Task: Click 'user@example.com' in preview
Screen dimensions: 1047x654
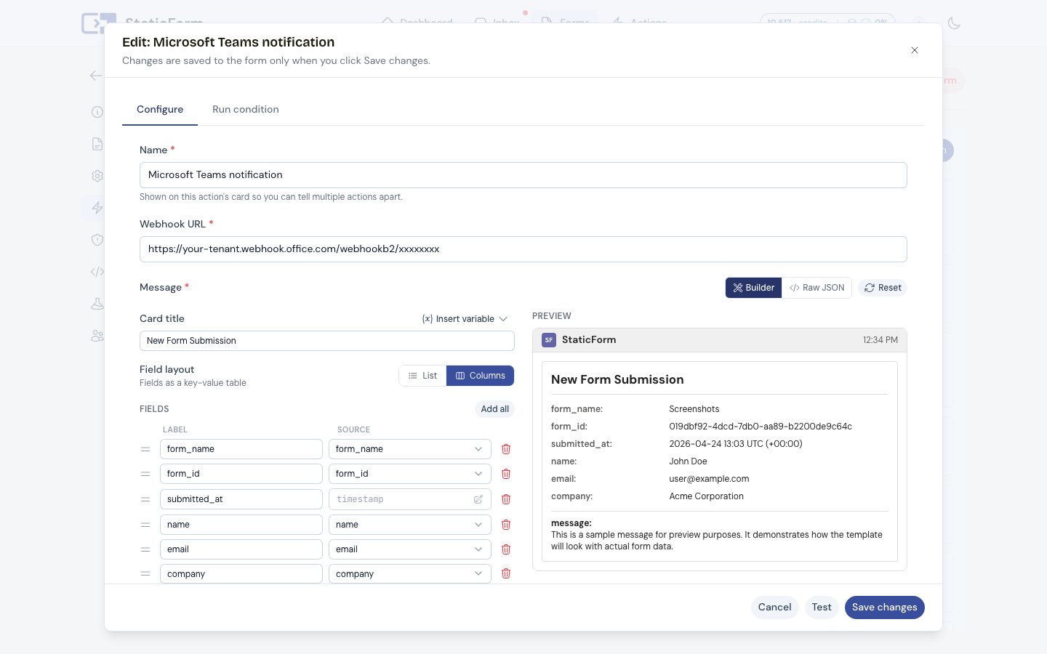Action: tap(709, 479)
